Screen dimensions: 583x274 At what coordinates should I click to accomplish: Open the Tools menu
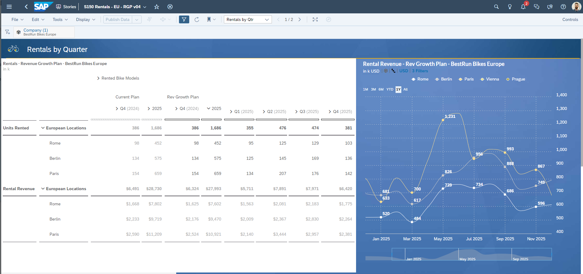coord(60,19)
